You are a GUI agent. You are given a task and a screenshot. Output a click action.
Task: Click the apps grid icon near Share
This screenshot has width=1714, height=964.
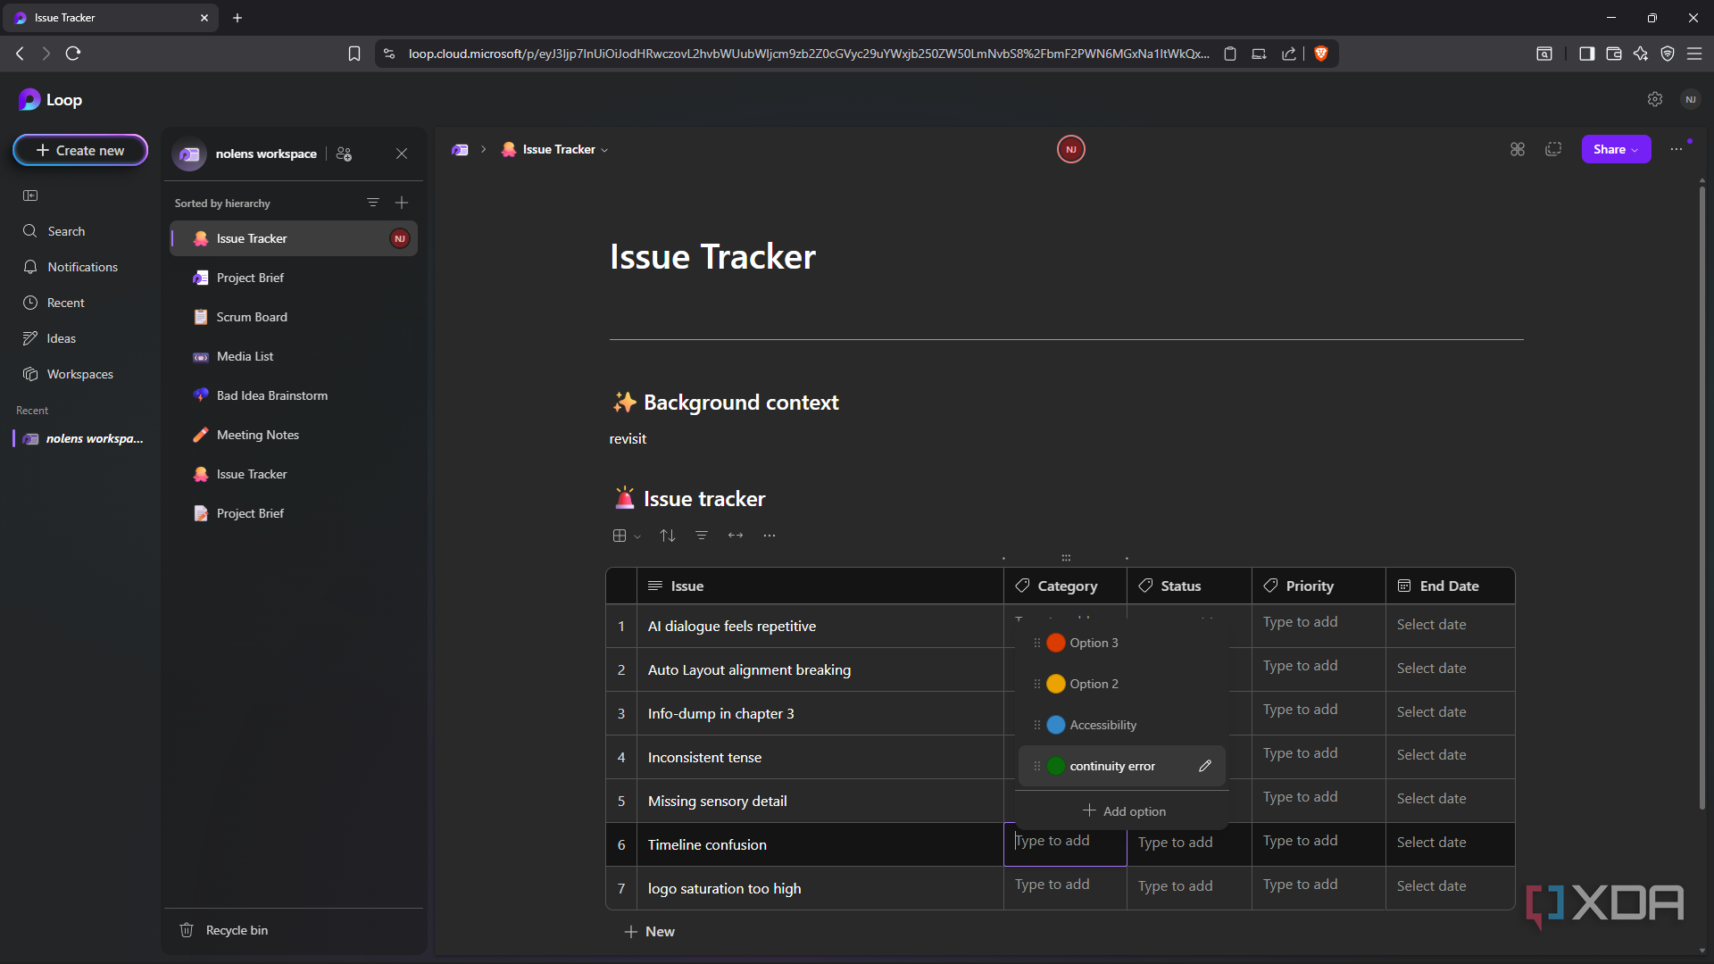(x=1518, y=149)
